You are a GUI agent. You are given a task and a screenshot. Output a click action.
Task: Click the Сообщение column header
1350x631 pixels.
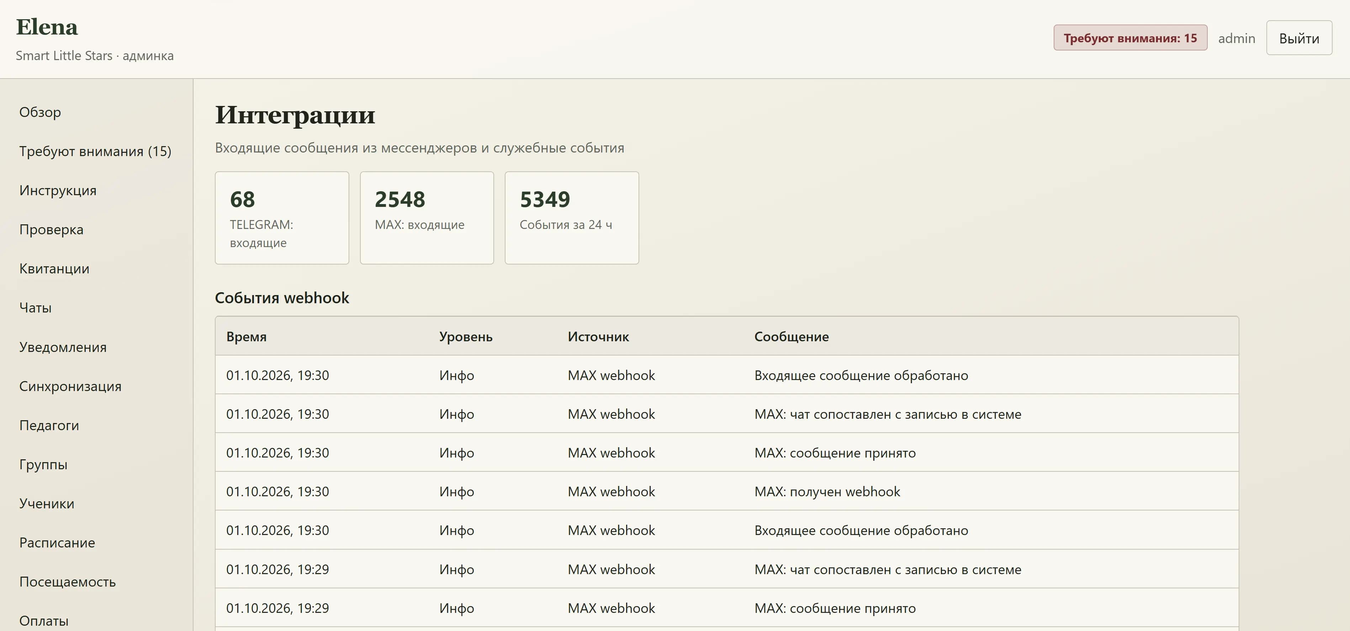(792, 337)
